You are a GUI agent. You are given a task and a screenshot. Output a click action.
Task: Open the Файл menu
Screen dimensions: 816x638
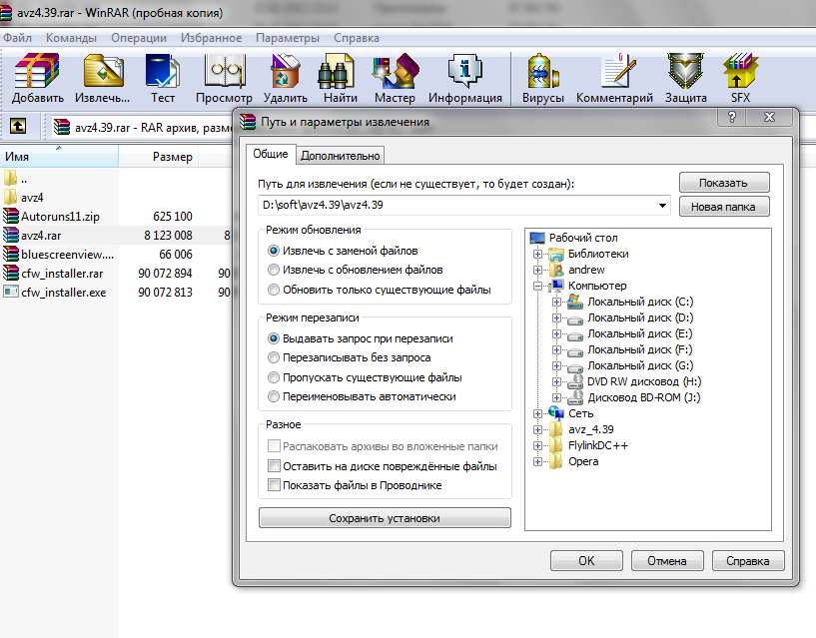click(17, 38)
